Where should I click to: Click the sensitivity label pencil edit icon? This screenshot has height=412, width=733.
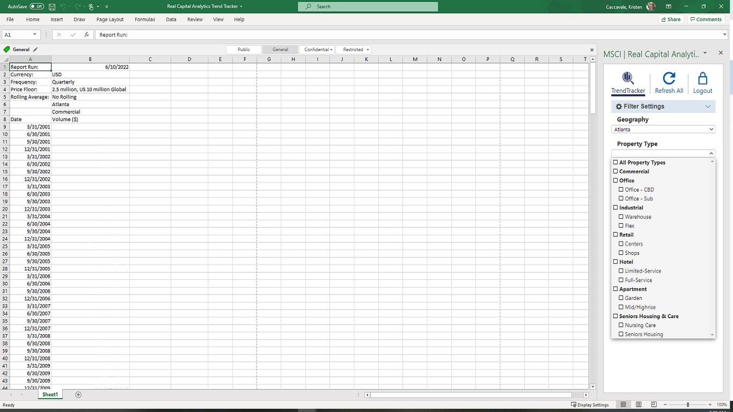35,49
